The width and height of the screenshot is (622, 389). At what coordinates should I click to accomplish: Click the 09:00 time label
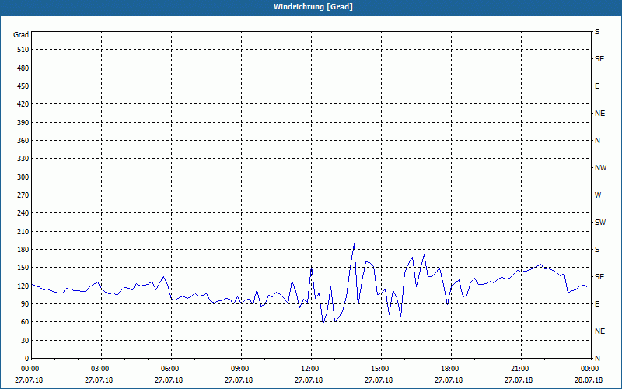240,369
